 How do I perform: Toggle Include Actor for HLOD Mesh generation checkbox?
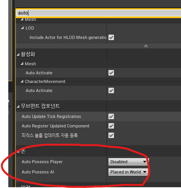tap(111, 37)
